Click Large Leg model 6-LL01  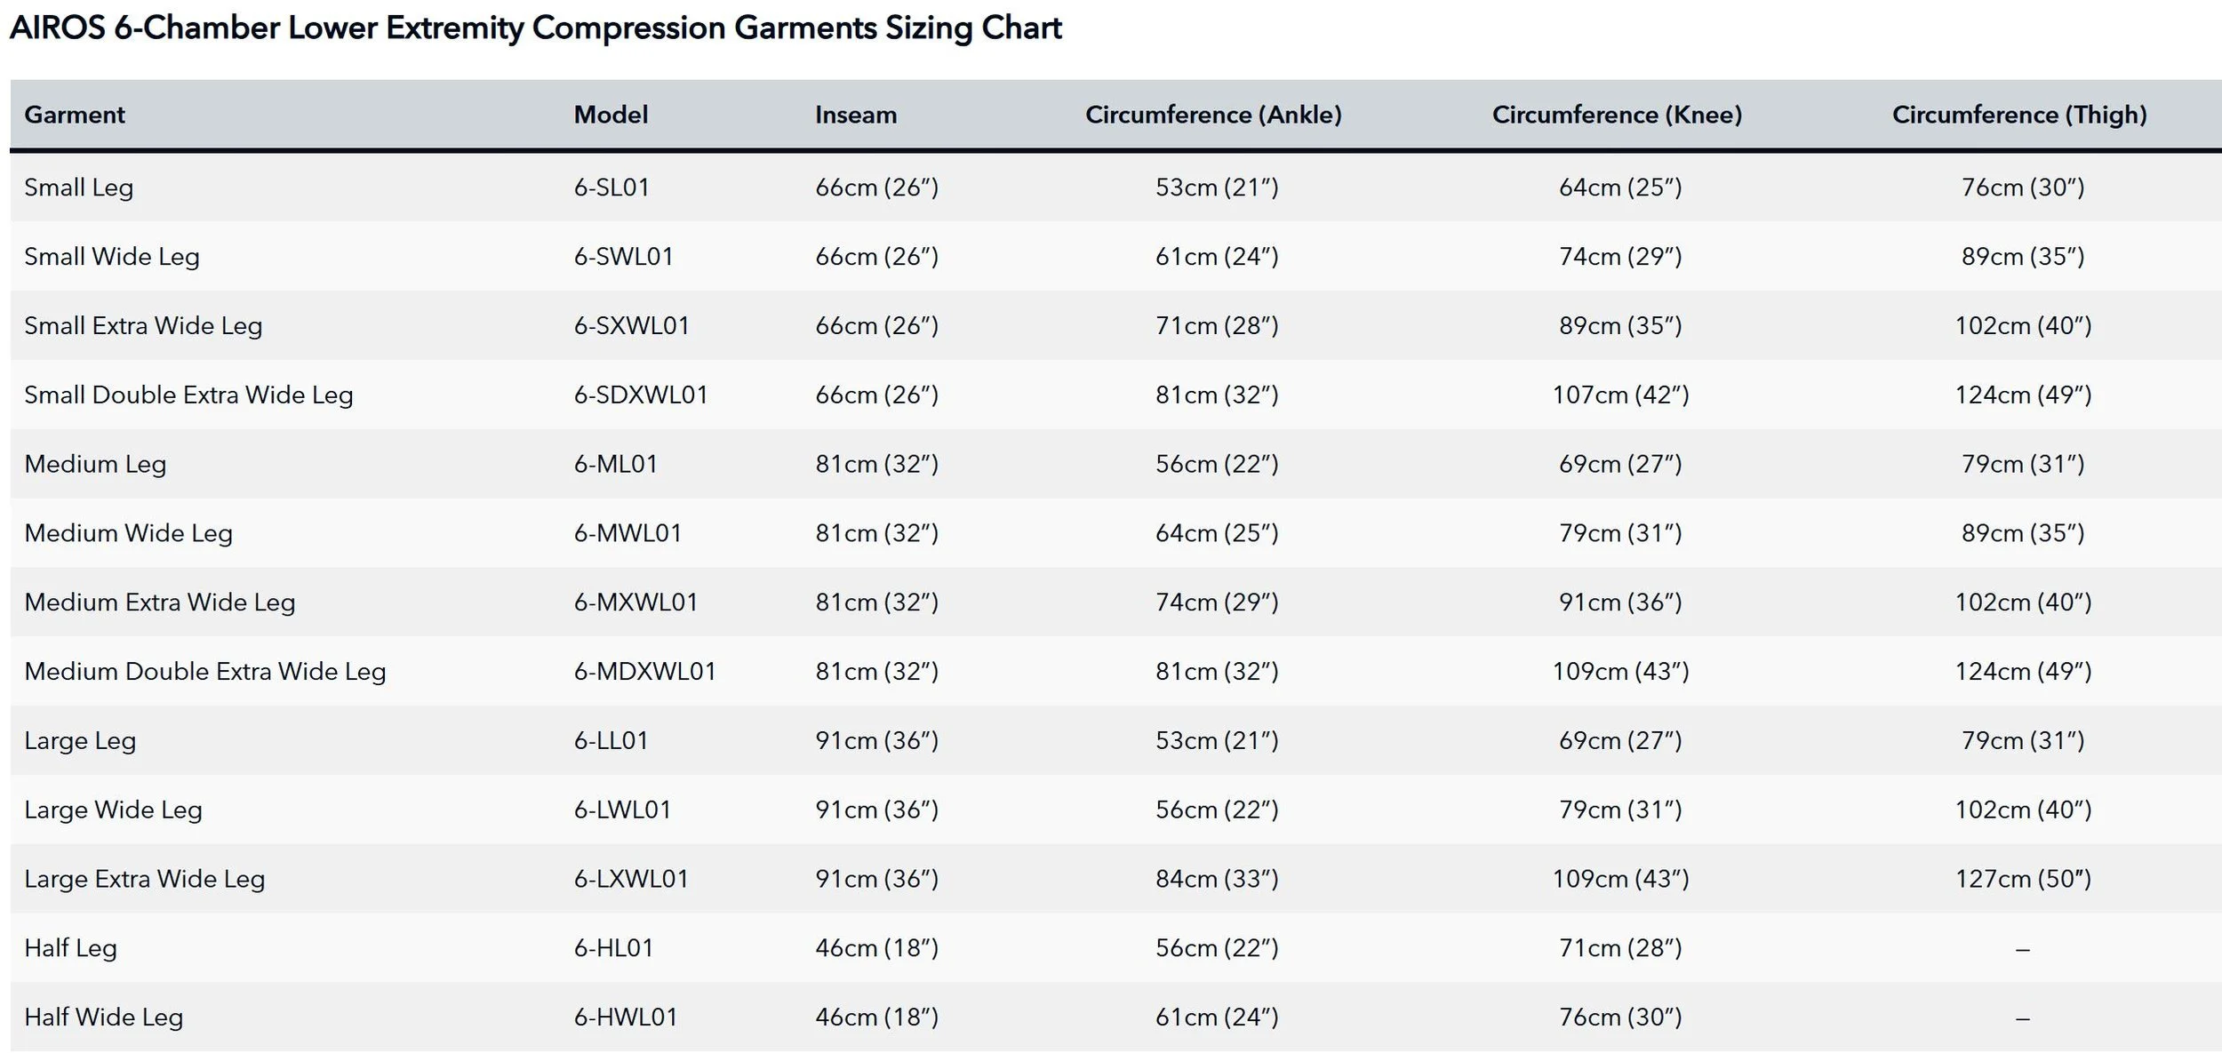point(611,740)
